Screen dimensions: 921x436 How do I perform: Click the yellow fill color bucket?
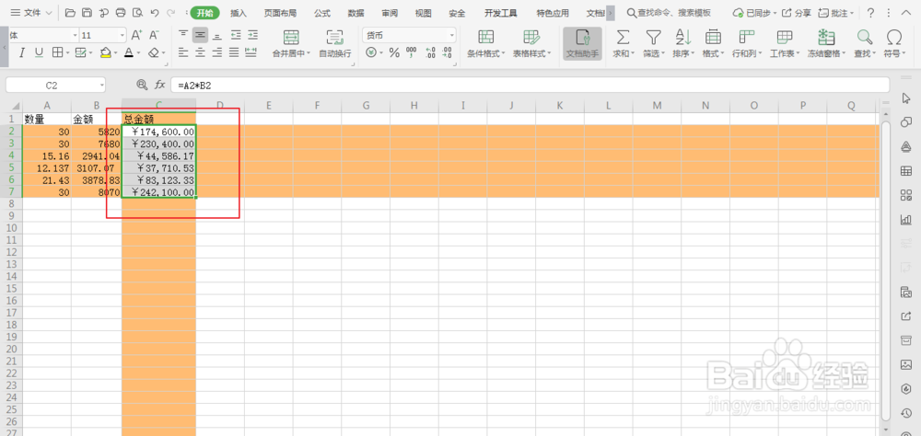(x=106, y=52)
